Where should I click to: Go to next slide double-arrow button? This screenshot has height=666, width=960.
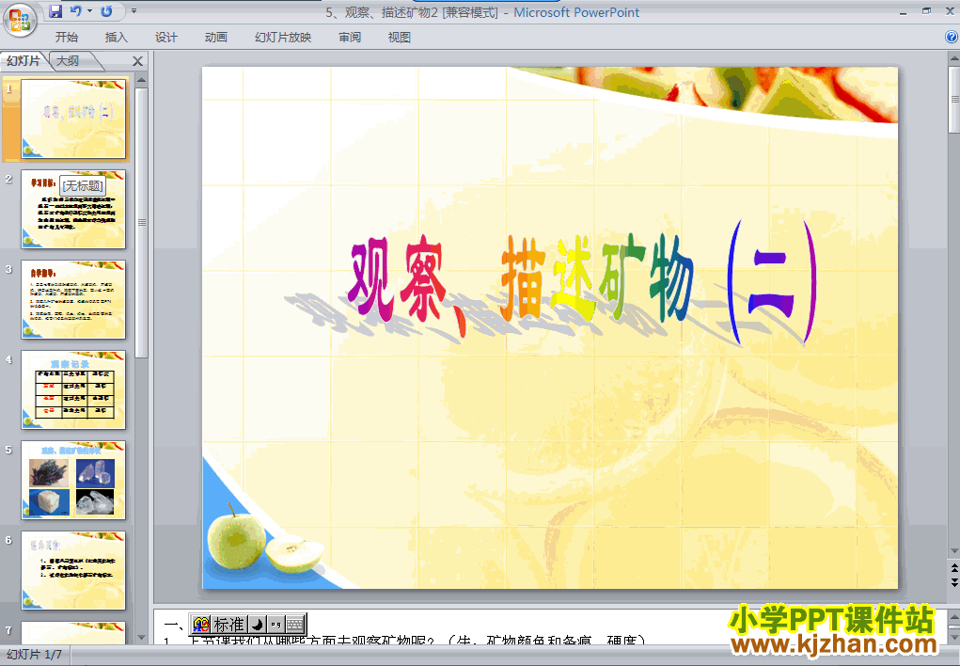pos(953,580)
